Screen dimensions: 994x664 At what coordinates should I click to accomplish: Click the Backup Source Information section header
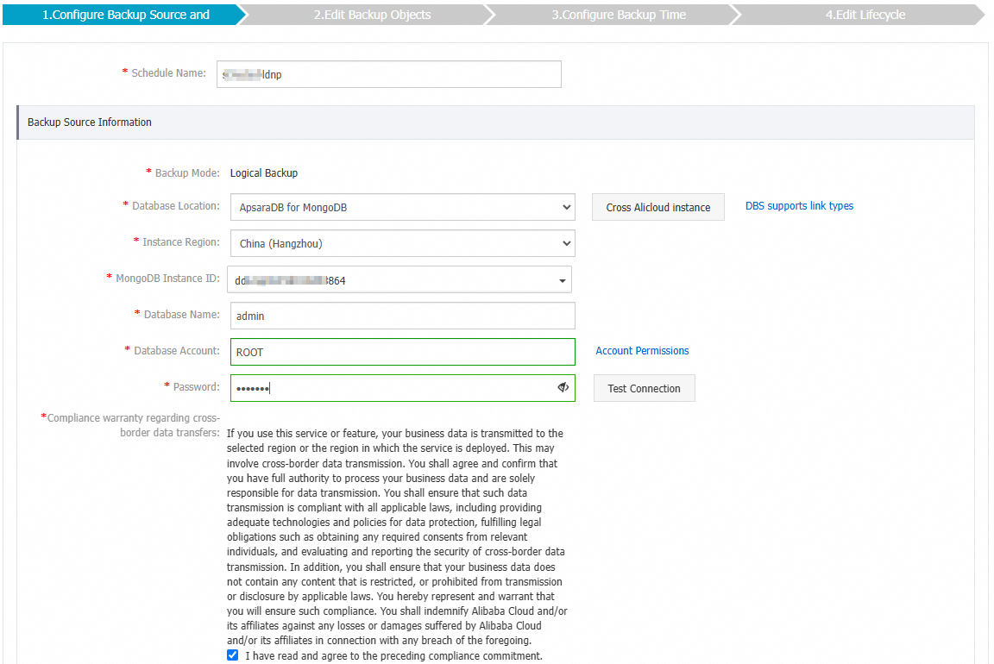pyautogui.click(x=89, y=122)
